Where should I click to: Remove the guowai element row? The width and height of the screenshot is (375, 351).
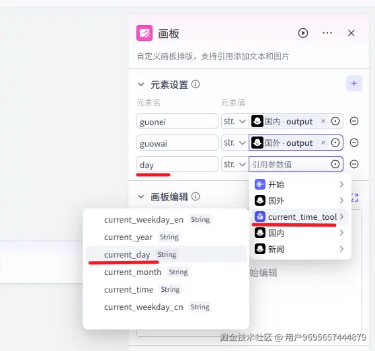click(x=354, y=143)
